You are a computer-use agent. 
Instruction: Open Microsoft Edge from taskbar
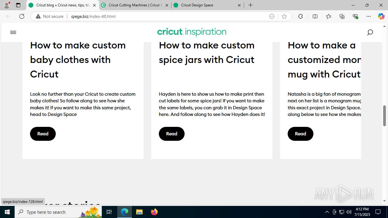coord(125,212)
